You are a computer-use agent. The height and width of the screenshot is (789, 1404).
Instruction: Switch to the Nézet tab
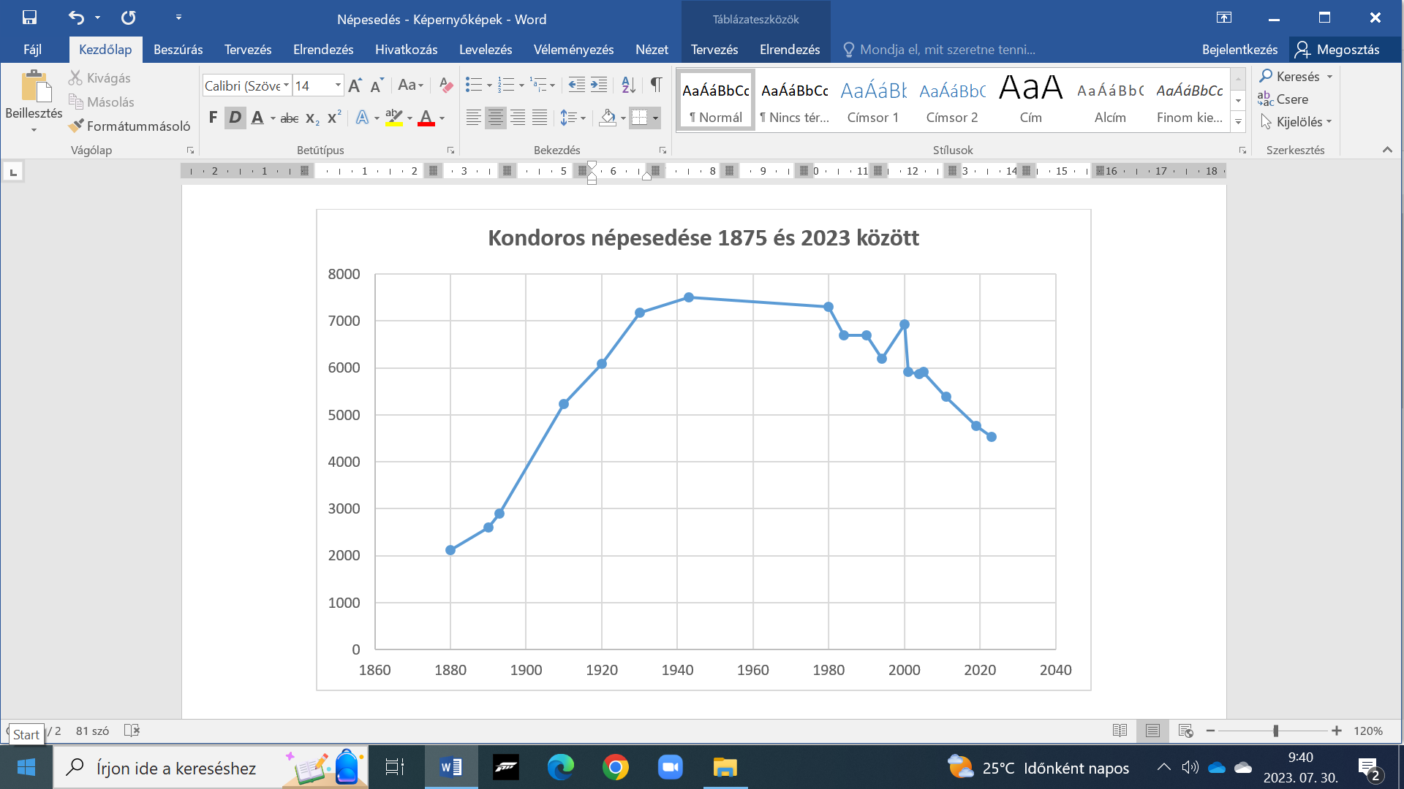point(652,50)
